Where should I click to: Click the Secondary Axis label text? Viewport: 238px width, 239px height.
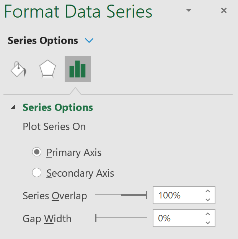(x=80, y=173)
